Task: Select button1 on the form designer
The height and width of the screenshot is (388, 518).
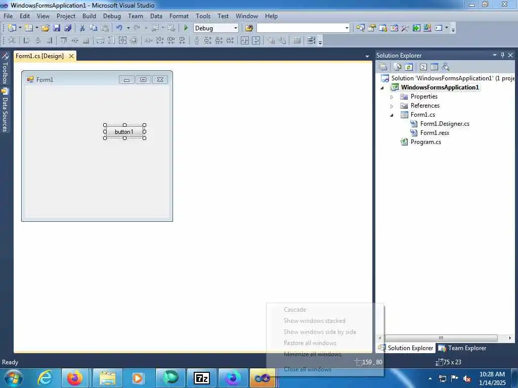Action: 124,132
